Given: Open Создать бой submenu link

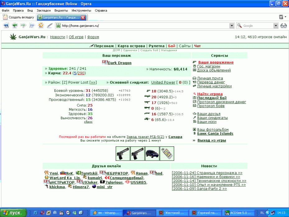Looking at the screenshot, I should [x=149, y=50].
